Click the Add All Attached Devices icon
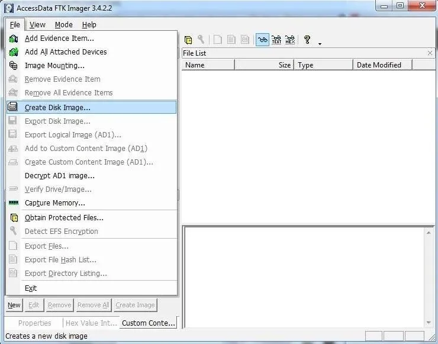The image size is (438, 344). (x=13, y=52)
